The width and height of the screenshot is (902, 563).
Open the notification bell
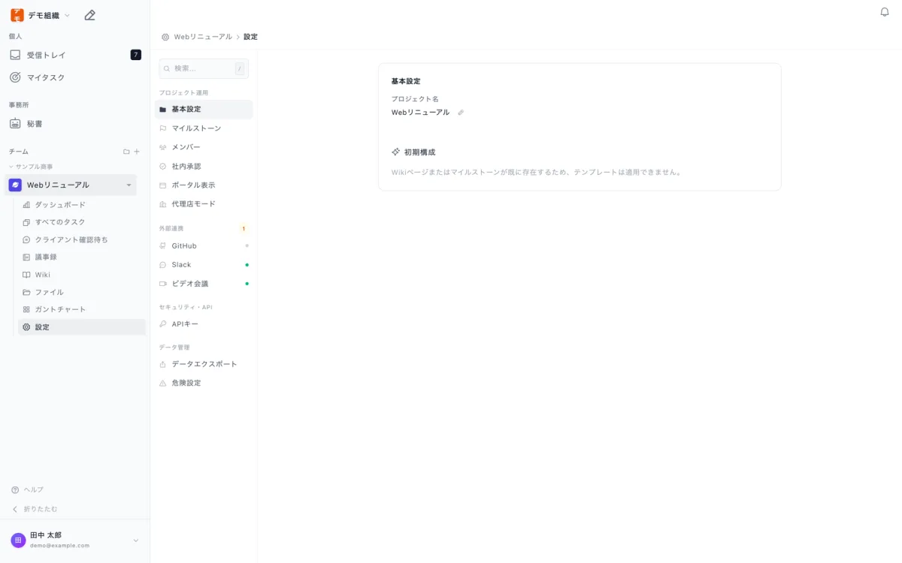click(x=885, y=12)
